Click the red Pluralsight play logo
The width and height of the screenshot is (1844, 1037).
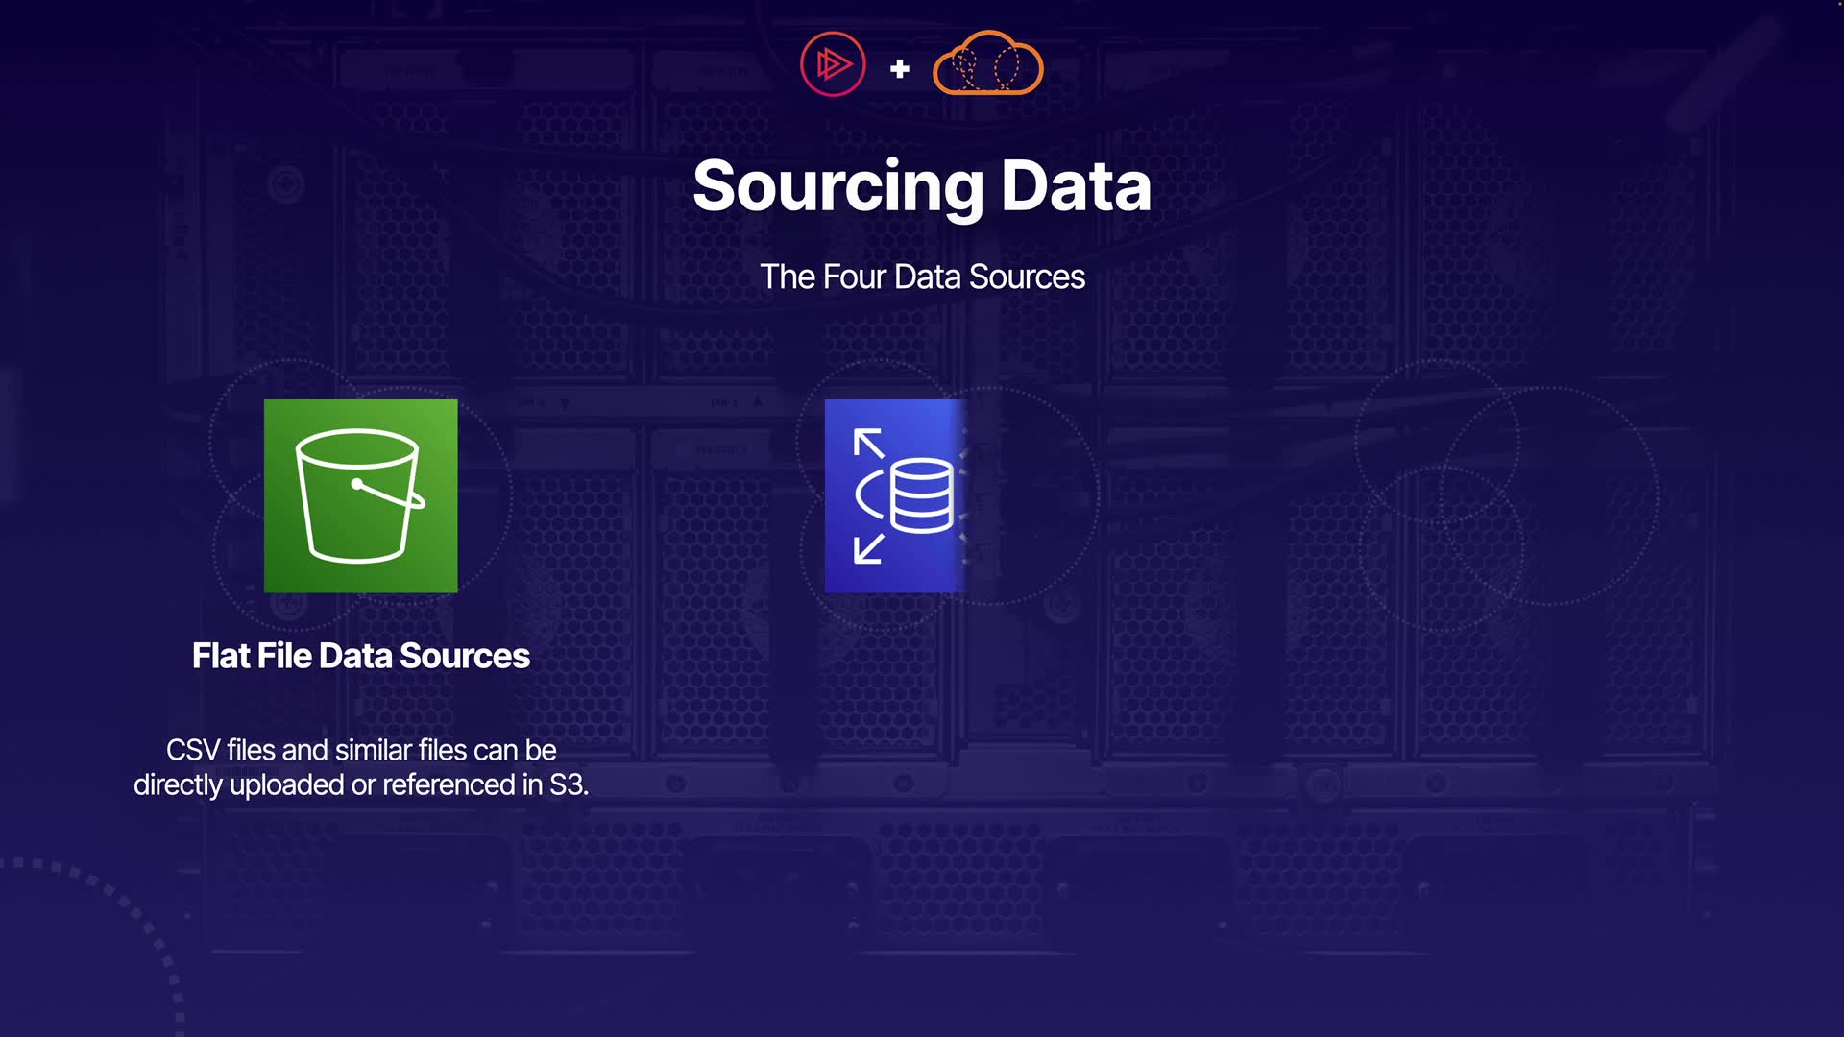(833, 64)
